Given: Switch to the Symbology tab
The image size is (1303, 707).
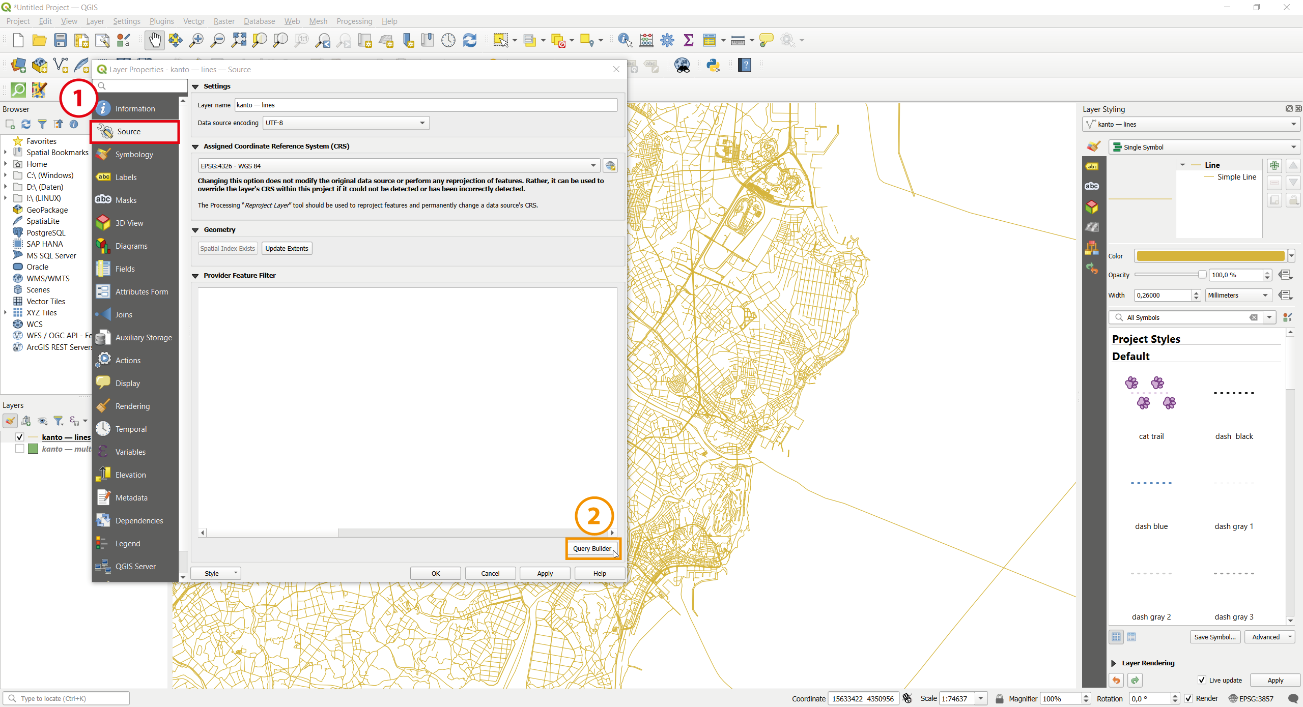Looking at the screenshot, I should pyautogui.click(x=134, y=154).
